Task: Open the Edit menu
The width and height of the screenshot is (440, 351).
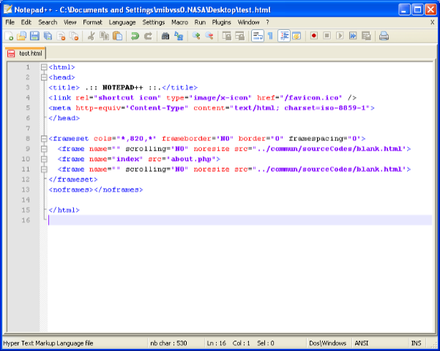Action: pos(26,22)
